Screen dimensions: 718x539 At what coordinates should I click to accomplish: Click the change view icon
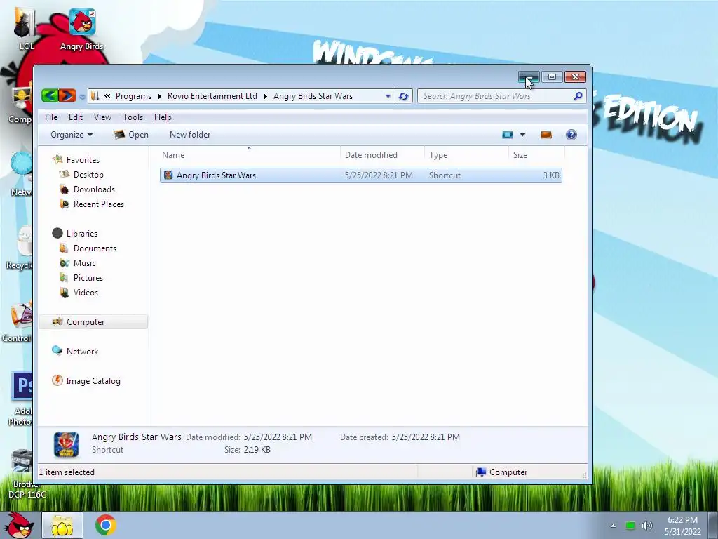click(508, 135)
